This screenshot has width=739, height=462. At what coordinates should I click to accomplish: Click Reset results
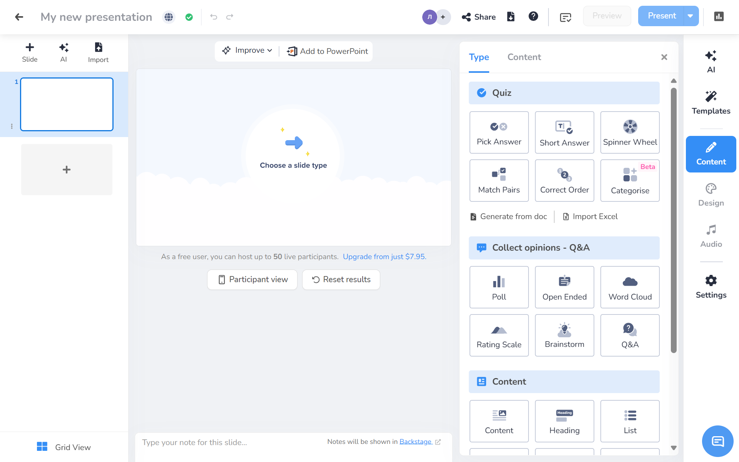point(341,280)
